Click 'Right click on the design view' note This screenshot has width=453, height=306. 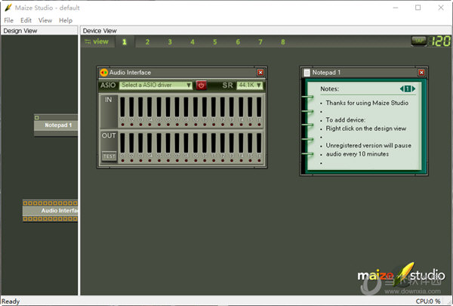click(366, 128)
